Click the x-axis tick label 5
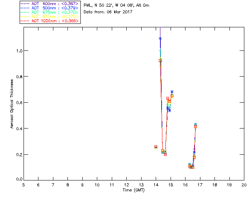The width and height of the screenshot is (251, 200). coord(24,185)
